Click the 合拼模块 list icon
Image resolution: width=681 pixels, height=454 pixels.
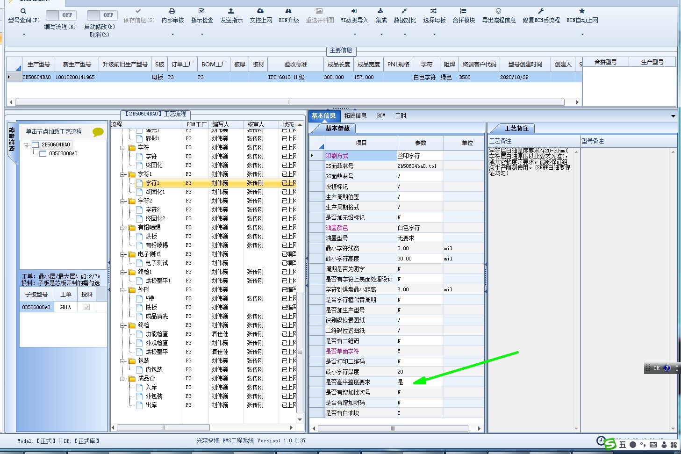point(463,11)
